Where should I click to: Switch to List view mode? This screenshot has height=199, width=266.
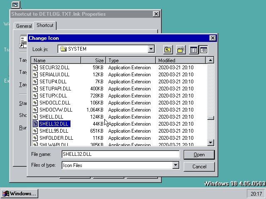(x=194, y=50)
